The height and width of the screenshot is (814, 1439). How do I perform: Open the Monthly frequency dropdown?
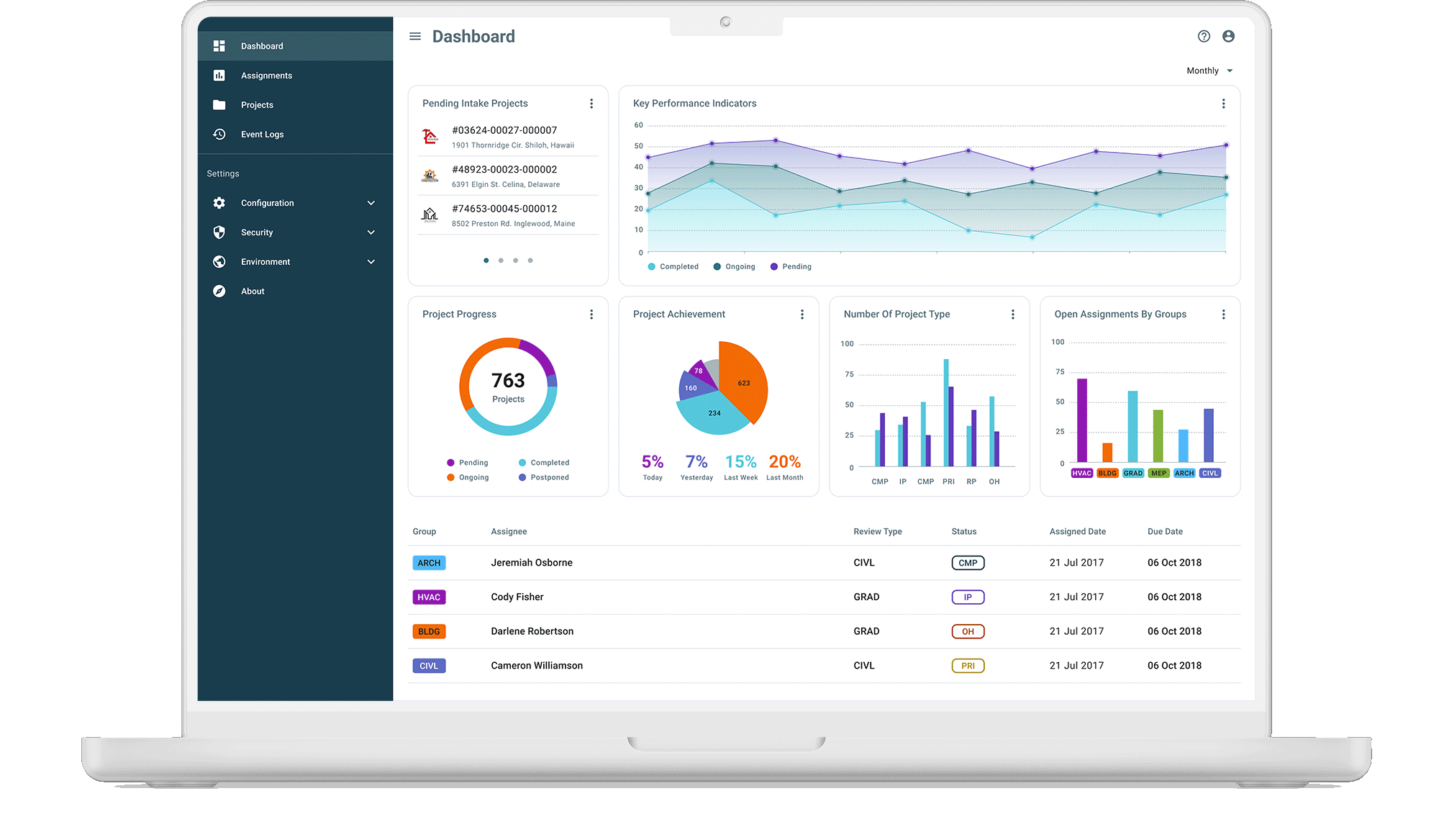pos(1204,71)
